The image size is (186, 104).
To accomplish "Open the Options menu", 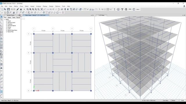I will [58, 6].
